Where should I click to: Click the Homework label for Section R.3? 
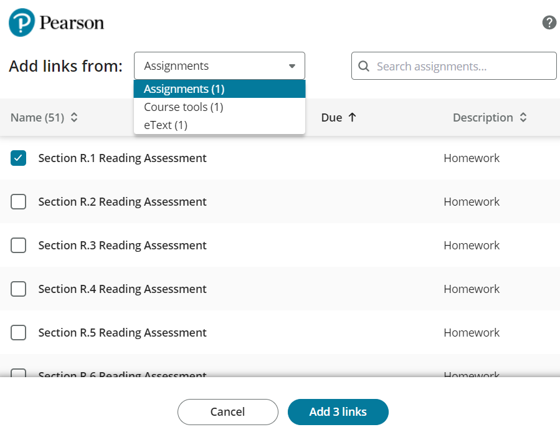472,245
